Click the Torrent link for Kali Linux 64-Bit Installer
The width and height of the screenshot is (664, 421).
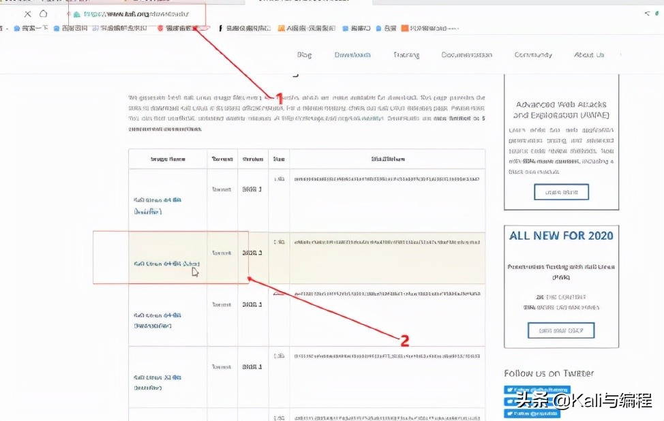222,187
